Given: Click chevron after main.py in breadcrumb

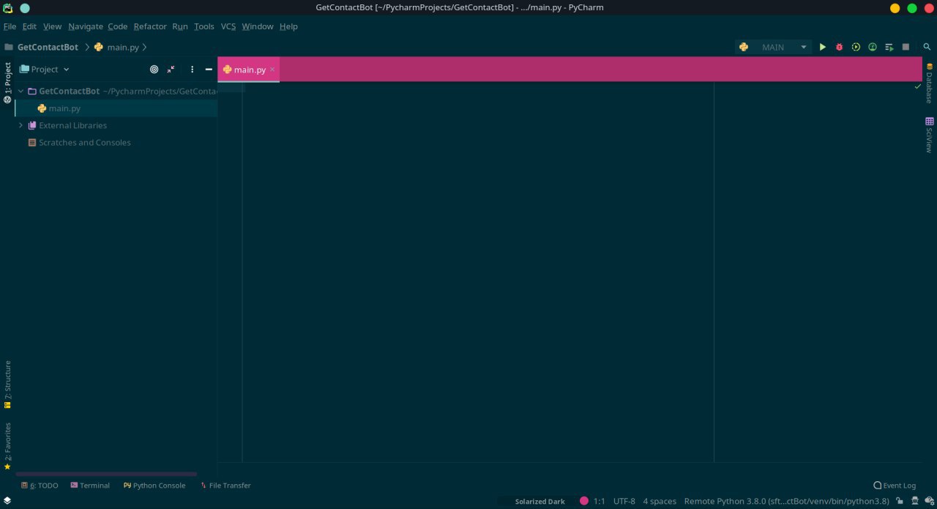Looking at the screenshot, I should pyautogui.click(x=144, y=47).
